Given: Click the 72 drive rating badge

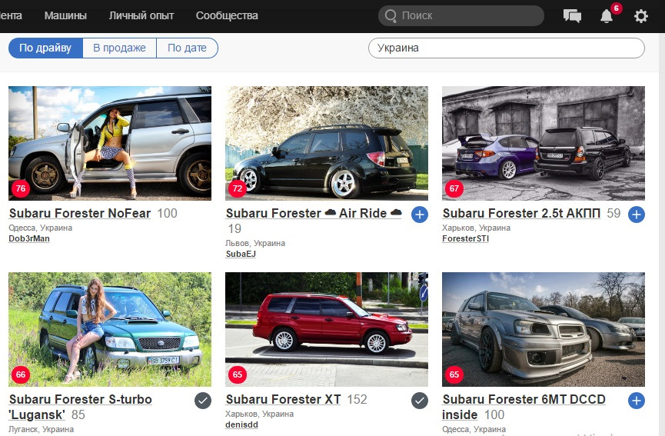Looking at the screenshot, I should [x=238, y=188].
